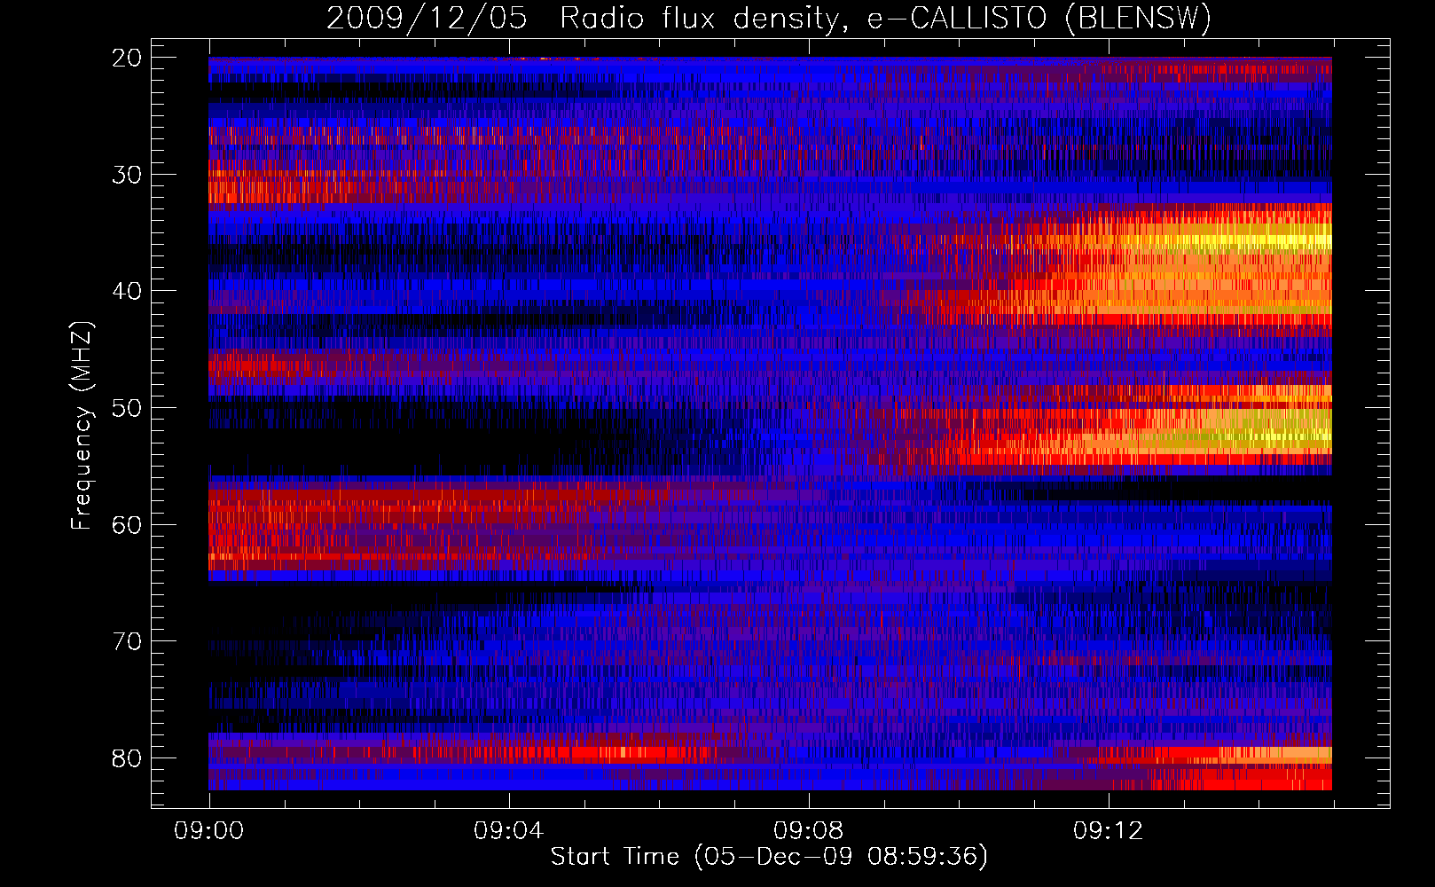Click the time tick label '09:08'
This screenshot has height=887, width=1435.
click(x=808, y=831)
